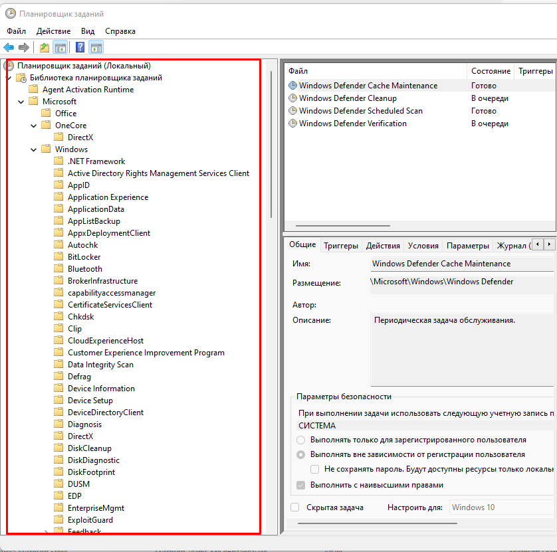This screenshot has width=557, height=552.
Task: Switch to the Условия tab
Action: [423, 246]
